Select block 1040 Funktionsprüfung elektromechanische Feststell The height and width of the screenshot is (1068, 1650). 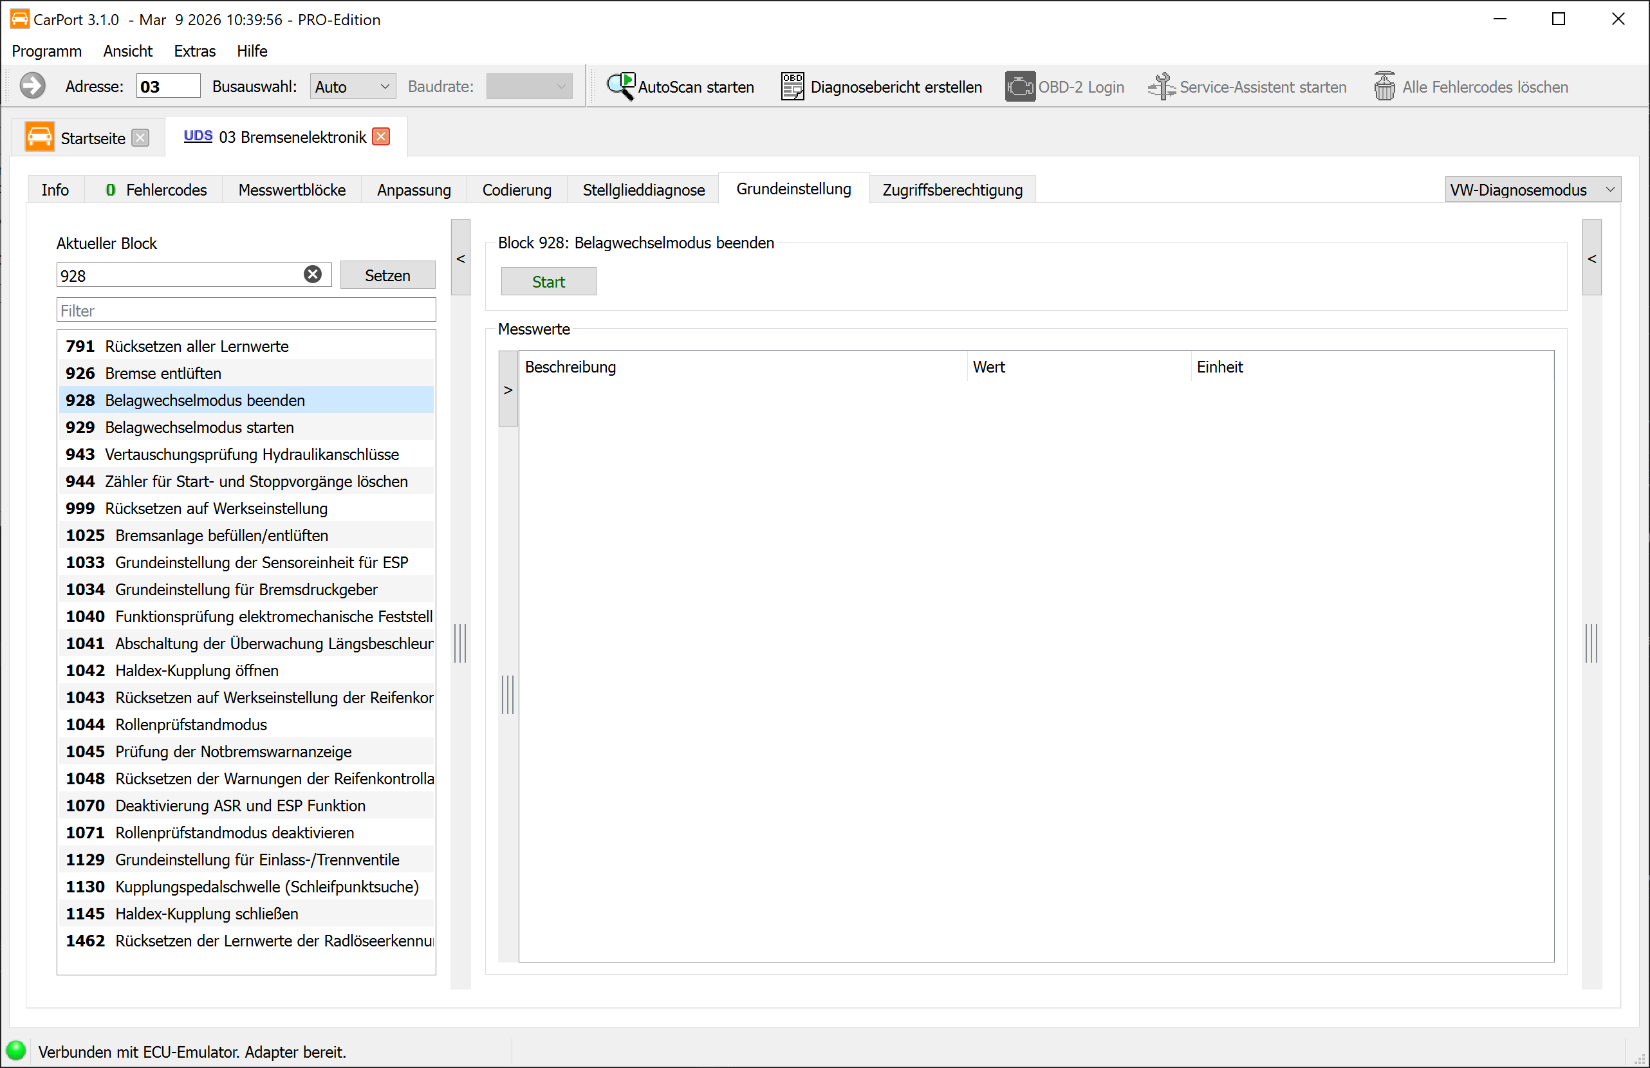(246, 616)
